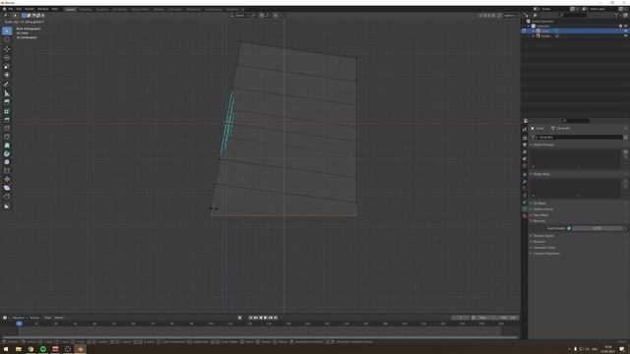Screen dimensions: 630x354
Task: Open the Render properties tab
Action: 525,130
